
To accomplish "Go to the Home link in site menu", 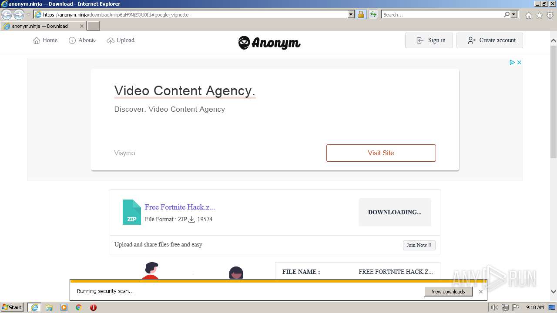I will tap(50, 40).
